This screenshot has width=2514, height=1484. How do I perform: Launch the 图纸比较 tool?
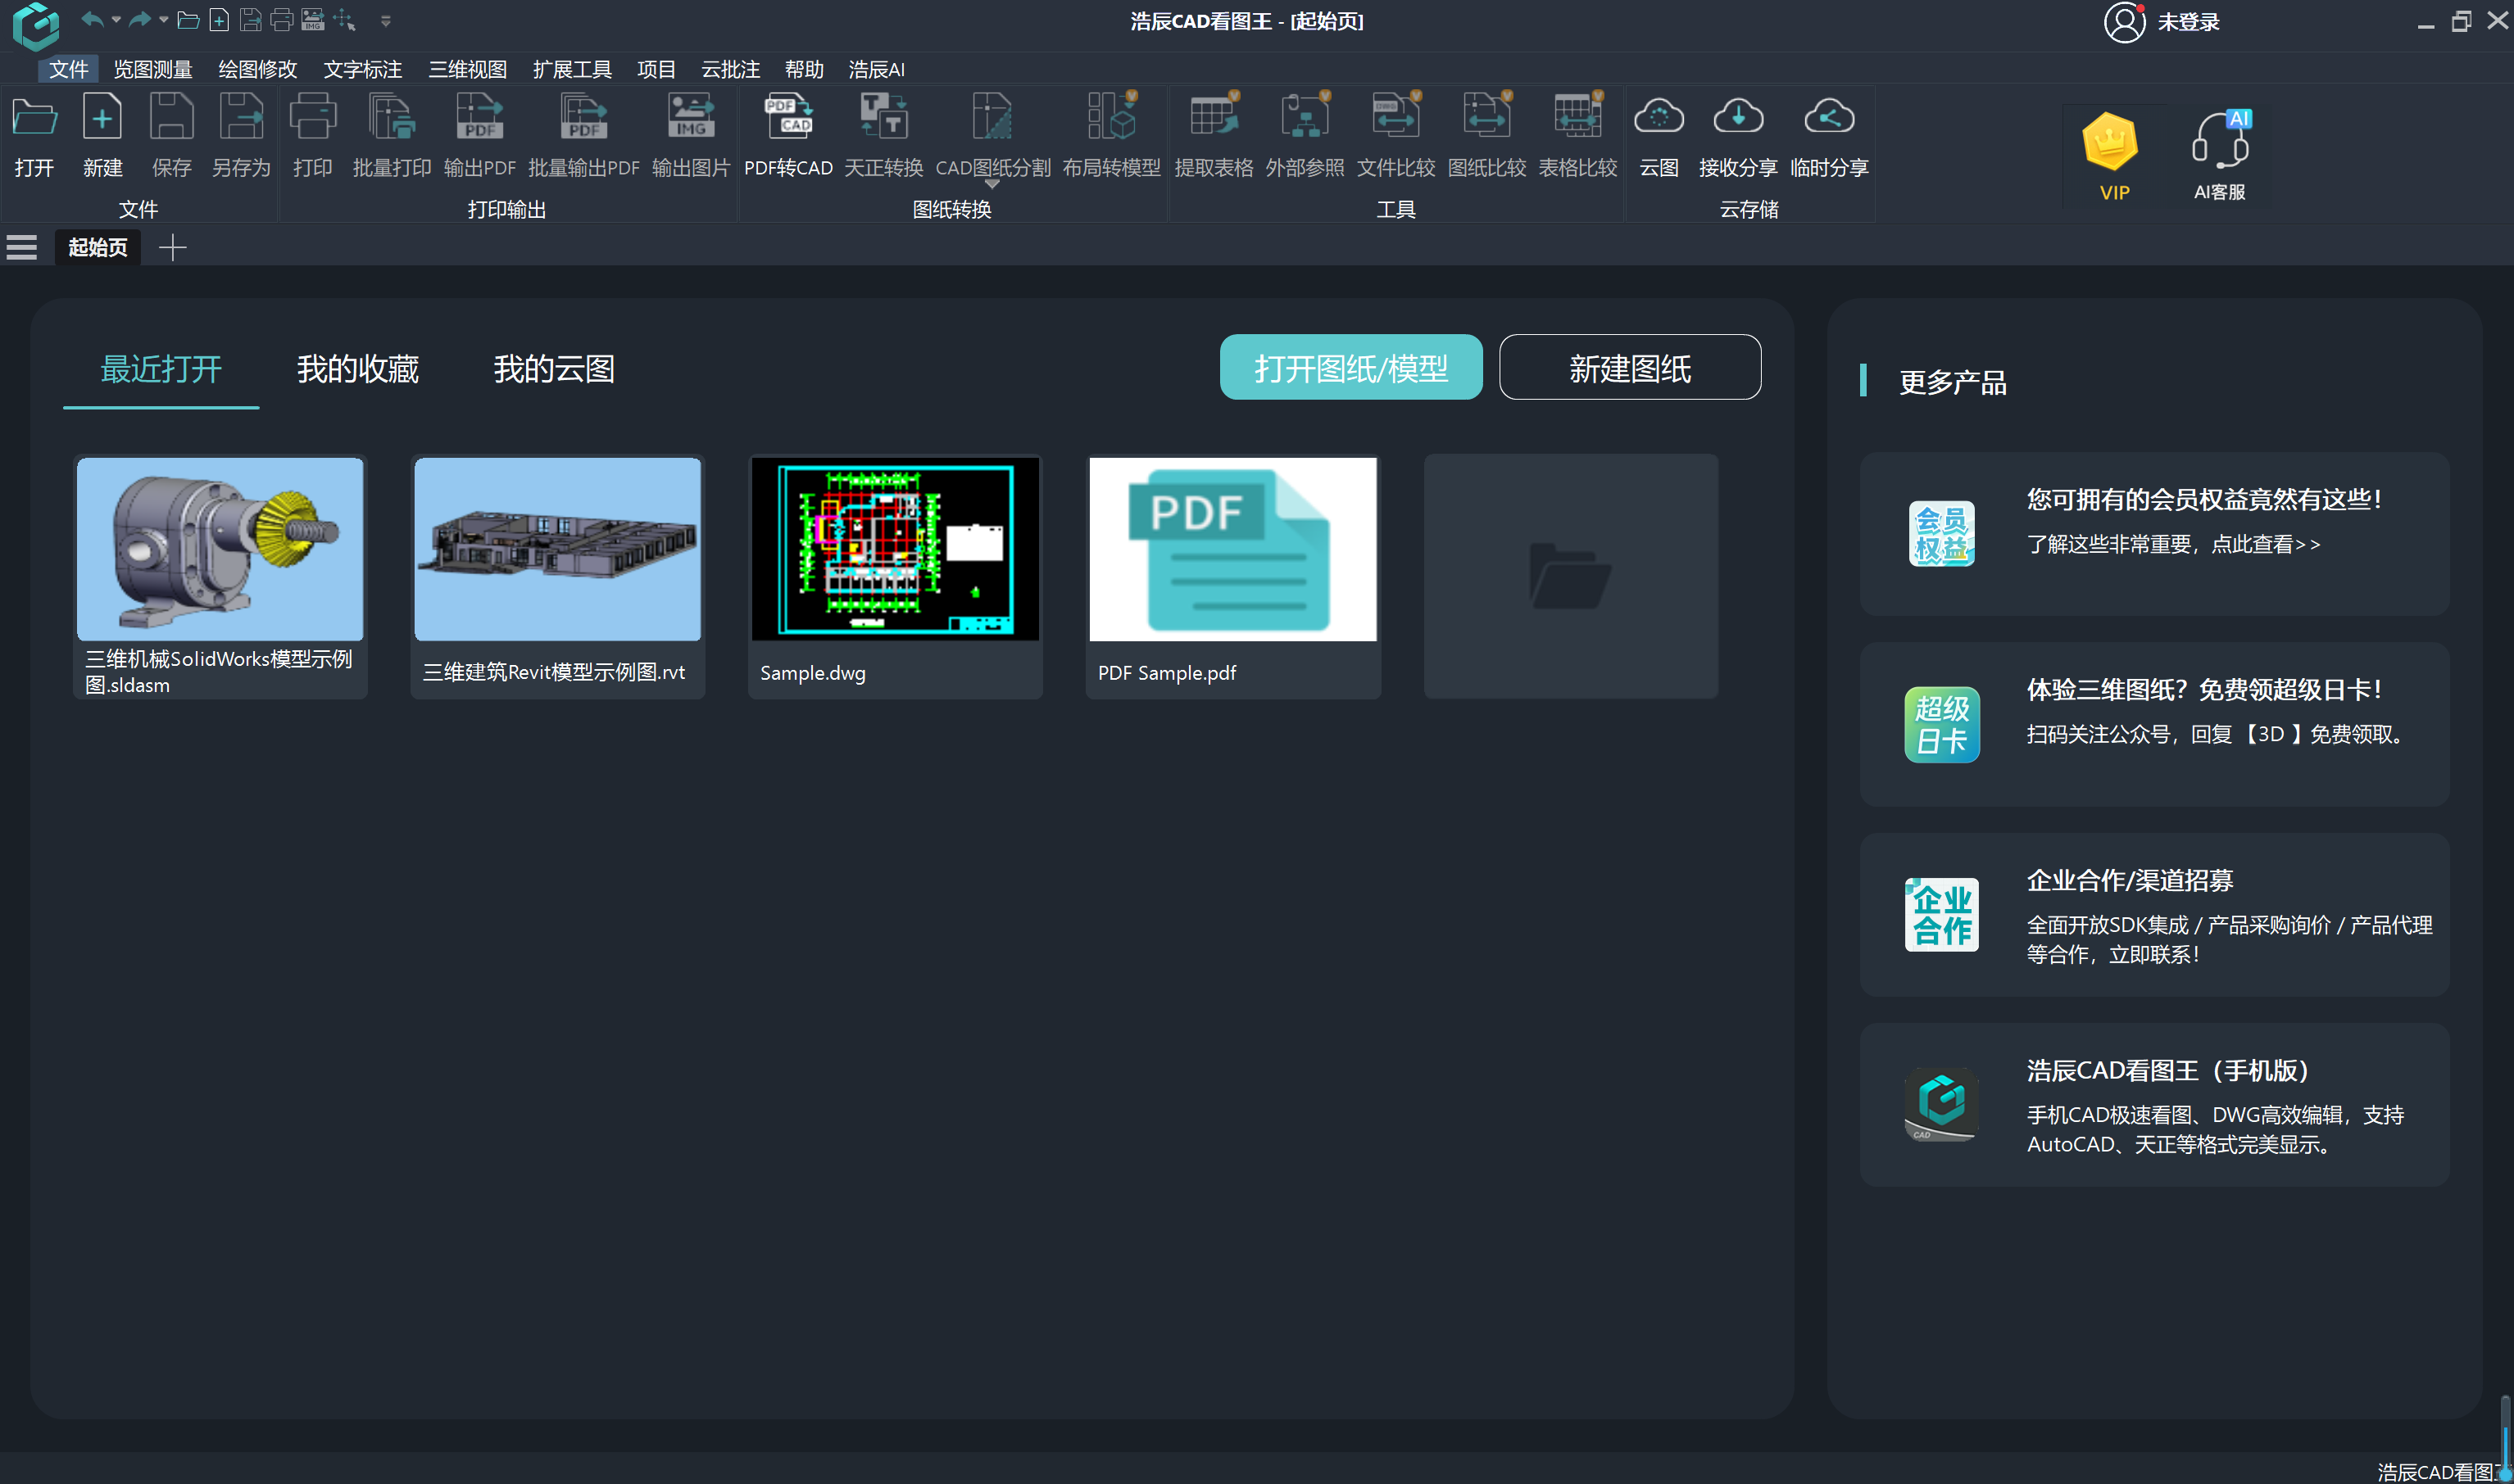1486,135
